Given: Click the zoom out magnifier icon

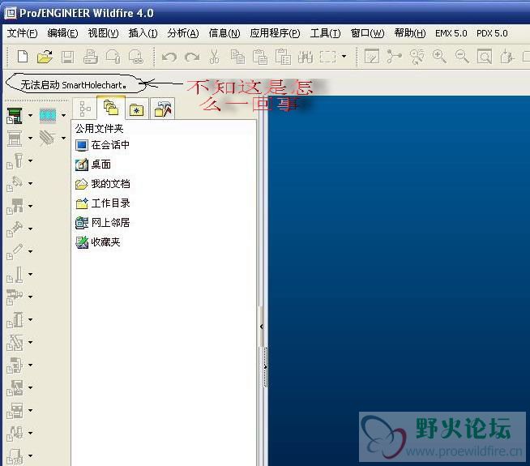Looking at the screenshot, I should tap(462, 57).
